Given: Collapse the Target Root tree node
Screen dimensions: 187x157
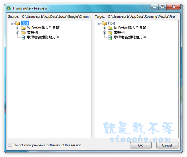Looking at the screenshot, I should click(99, 23).
